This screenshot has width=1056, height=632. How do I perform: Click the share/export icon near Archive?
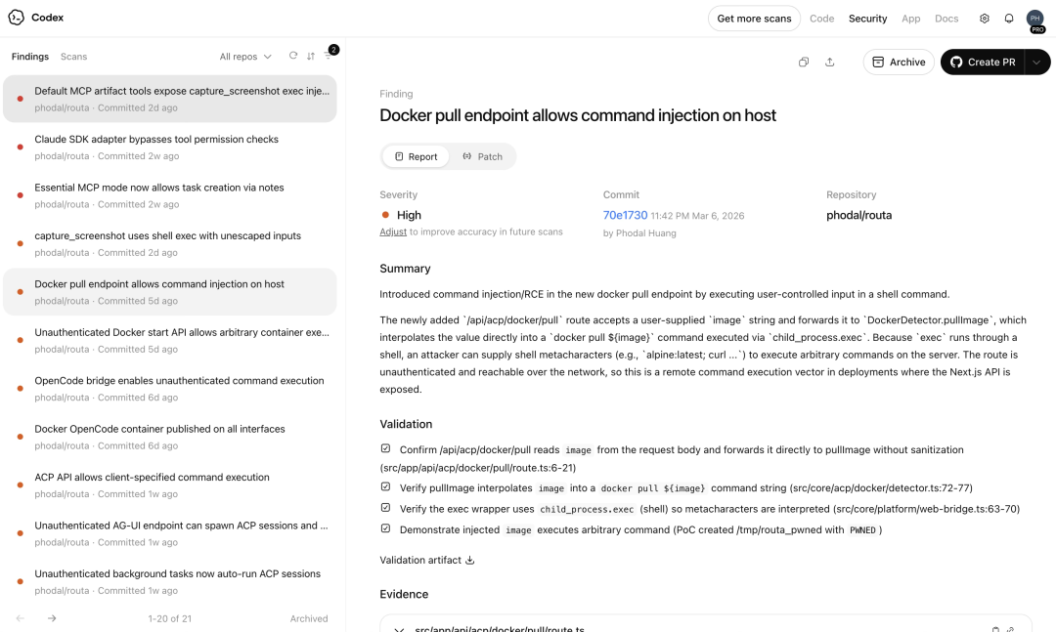coord(830,62)
